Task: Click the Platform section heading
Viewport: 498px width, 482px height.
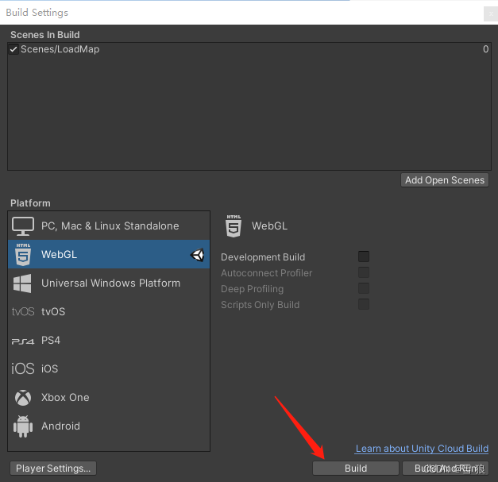Action: tap(30, 203)
